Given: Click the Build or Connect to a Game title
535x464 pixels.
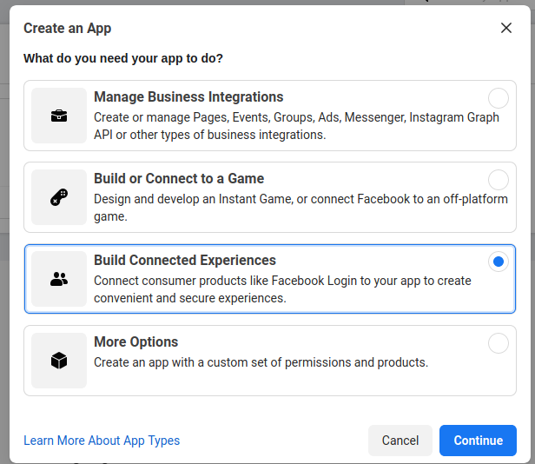Looking at the screenshot, I should [179, 179].
